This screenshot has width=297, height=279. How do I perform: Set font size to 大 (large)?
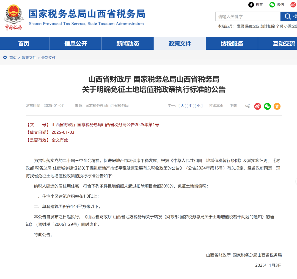pos(182,105)
